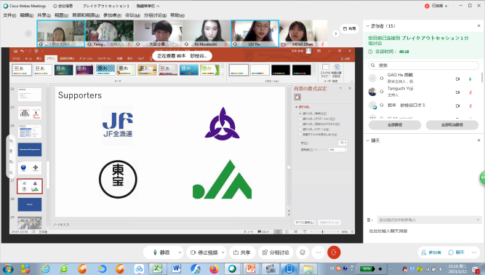Open Firefox from the taskbar
The width and height of the screenshot is (485, 275).
tap(214, 268)
